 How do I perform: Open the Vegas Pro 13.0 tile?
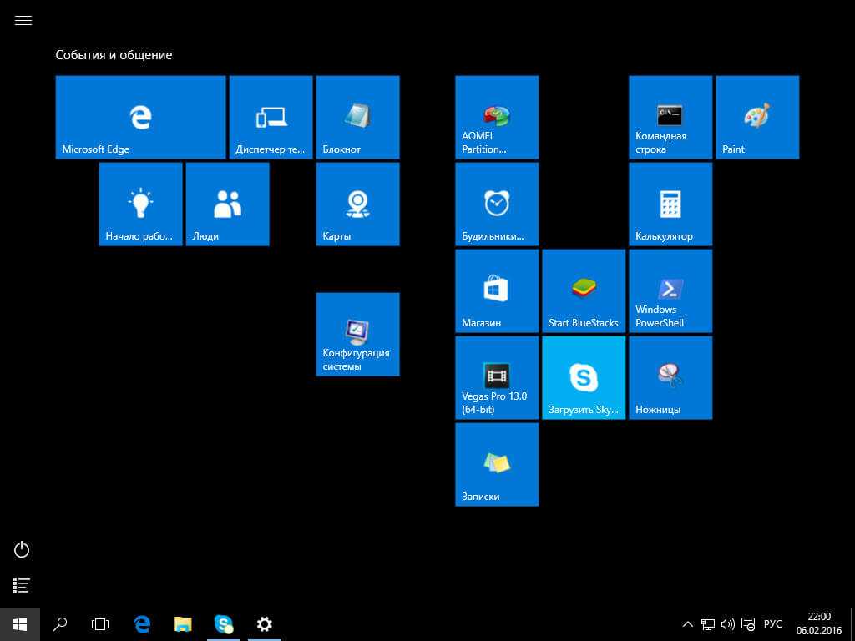(x=496, y=377)
